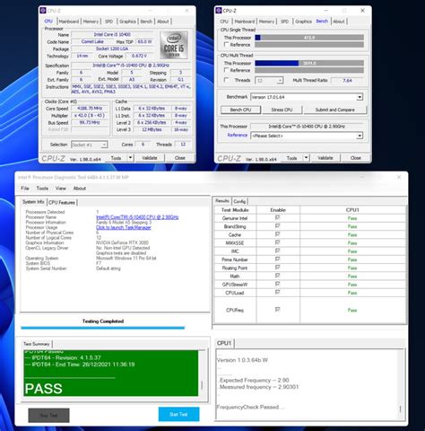Viewport: 425px width, 431px height.
Task: Toggle the CPULoad test checkbox
Action: pos(278,292)
